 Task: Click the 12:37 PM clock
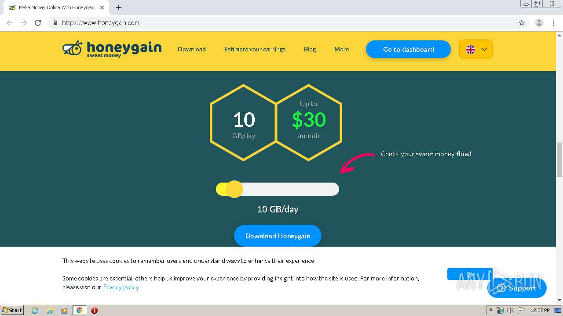pyautogui.click(x=541, y=310)
